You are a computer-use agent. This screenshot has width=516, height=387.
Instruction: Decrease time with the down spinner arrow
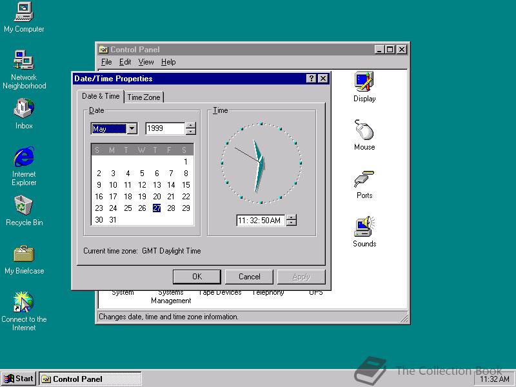coord(292,223)
